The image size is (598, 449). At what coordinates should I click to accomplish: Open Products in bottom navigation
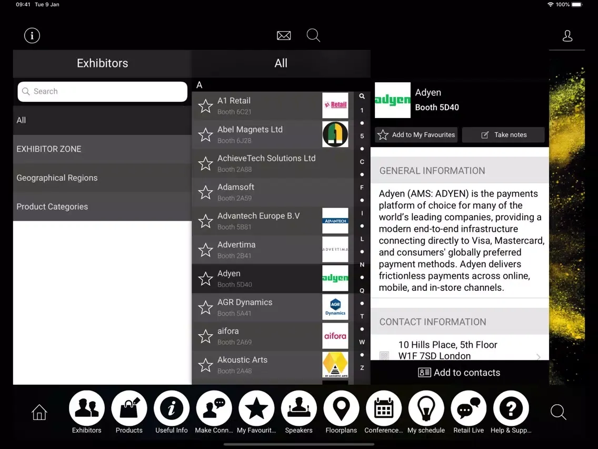click(129, 412)
